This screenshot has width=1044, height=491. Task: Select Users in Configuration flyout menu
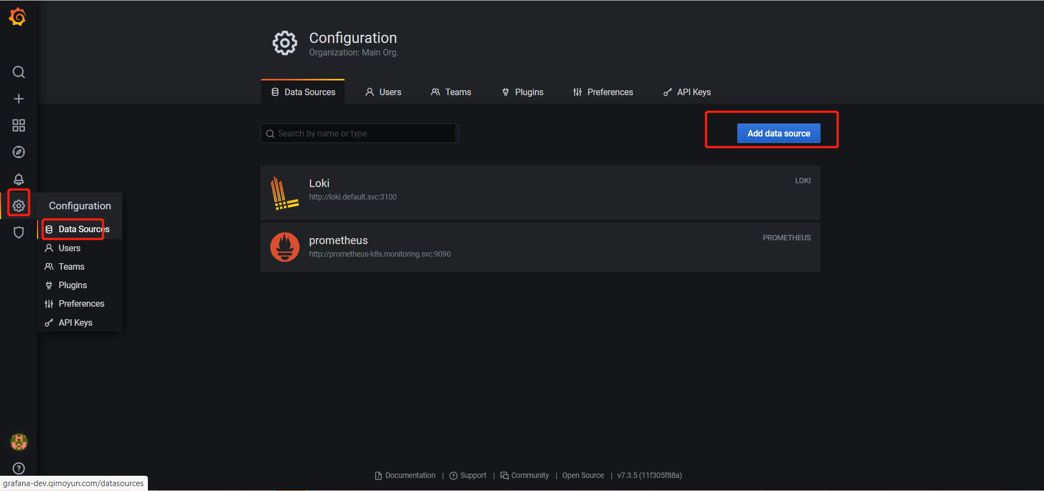tap(80, 248)
